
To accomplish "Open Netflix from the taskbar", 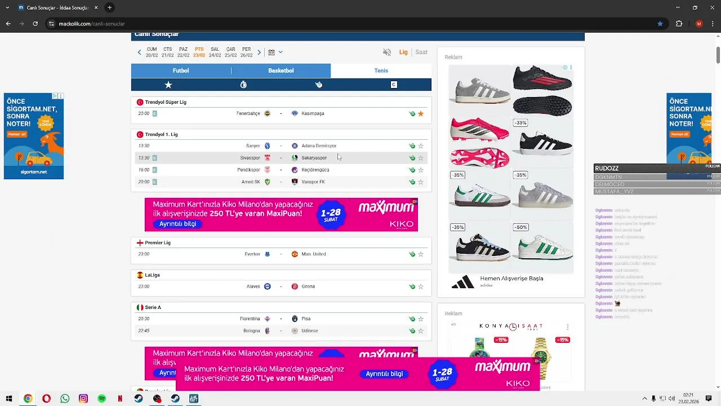I will pos(120,399).
